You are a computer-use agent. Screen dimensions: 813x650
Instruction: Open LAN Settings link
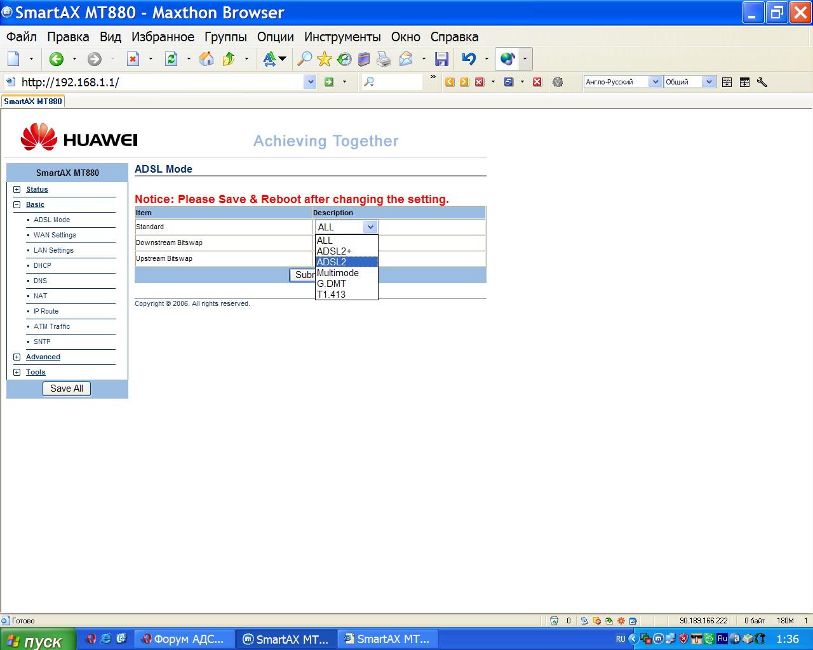53,250
